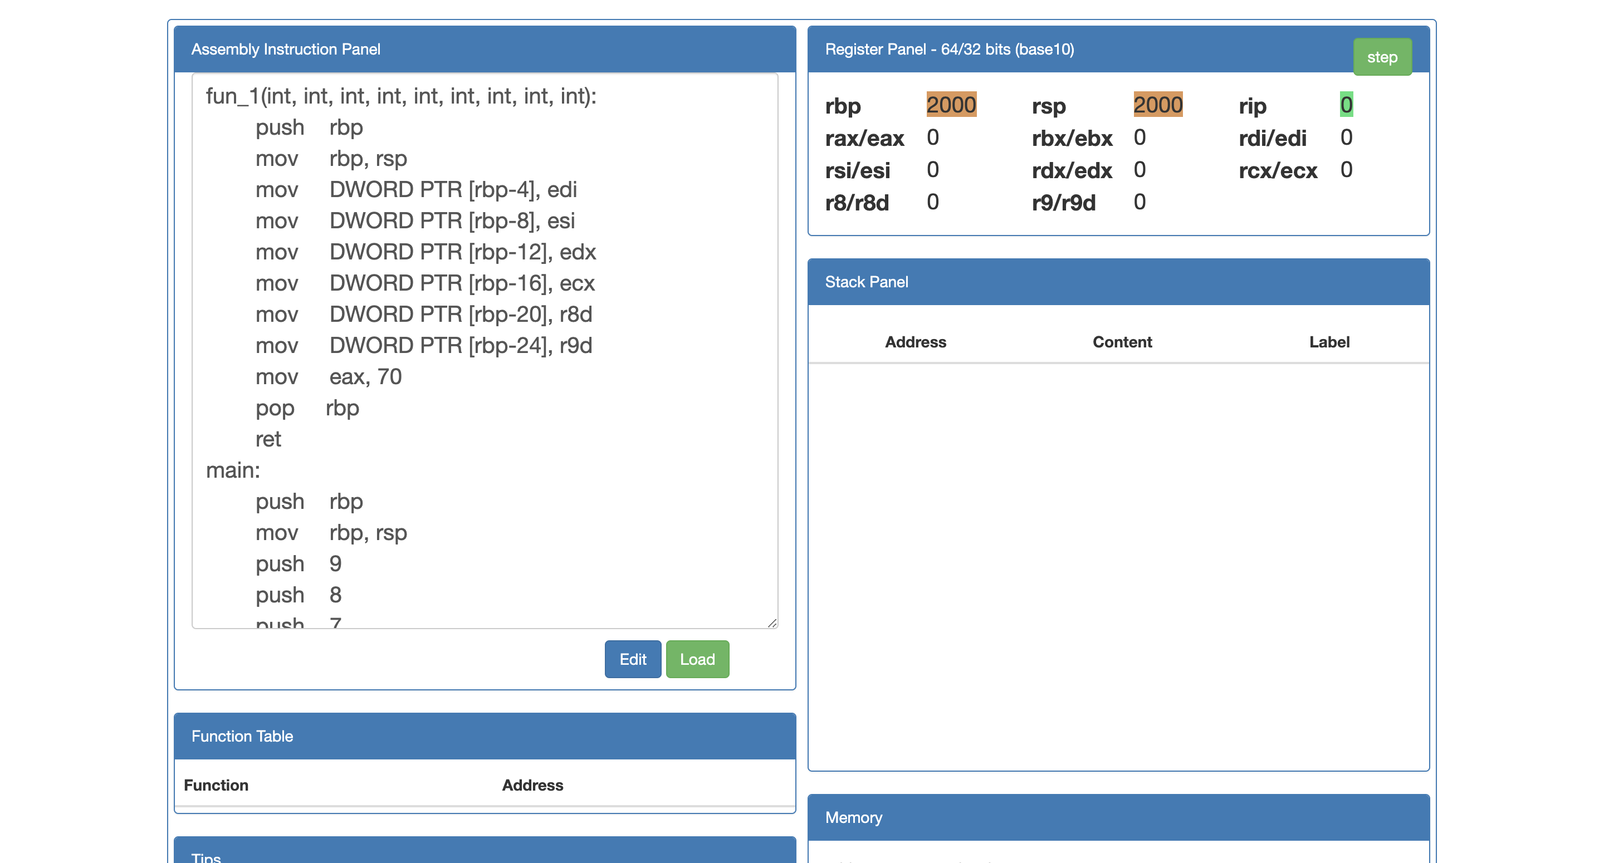This screenshot has width=1604, height=863.
Task: Click the Function Table header
Action: (x=242, y=736)
